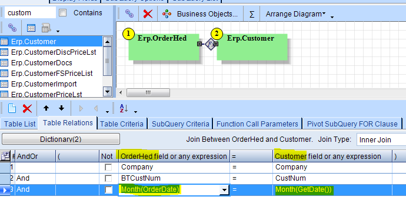Click the table list scroll up arrow
Viewport: 406px width, 213px height.
pyautogui.click(x=107, y=41)
